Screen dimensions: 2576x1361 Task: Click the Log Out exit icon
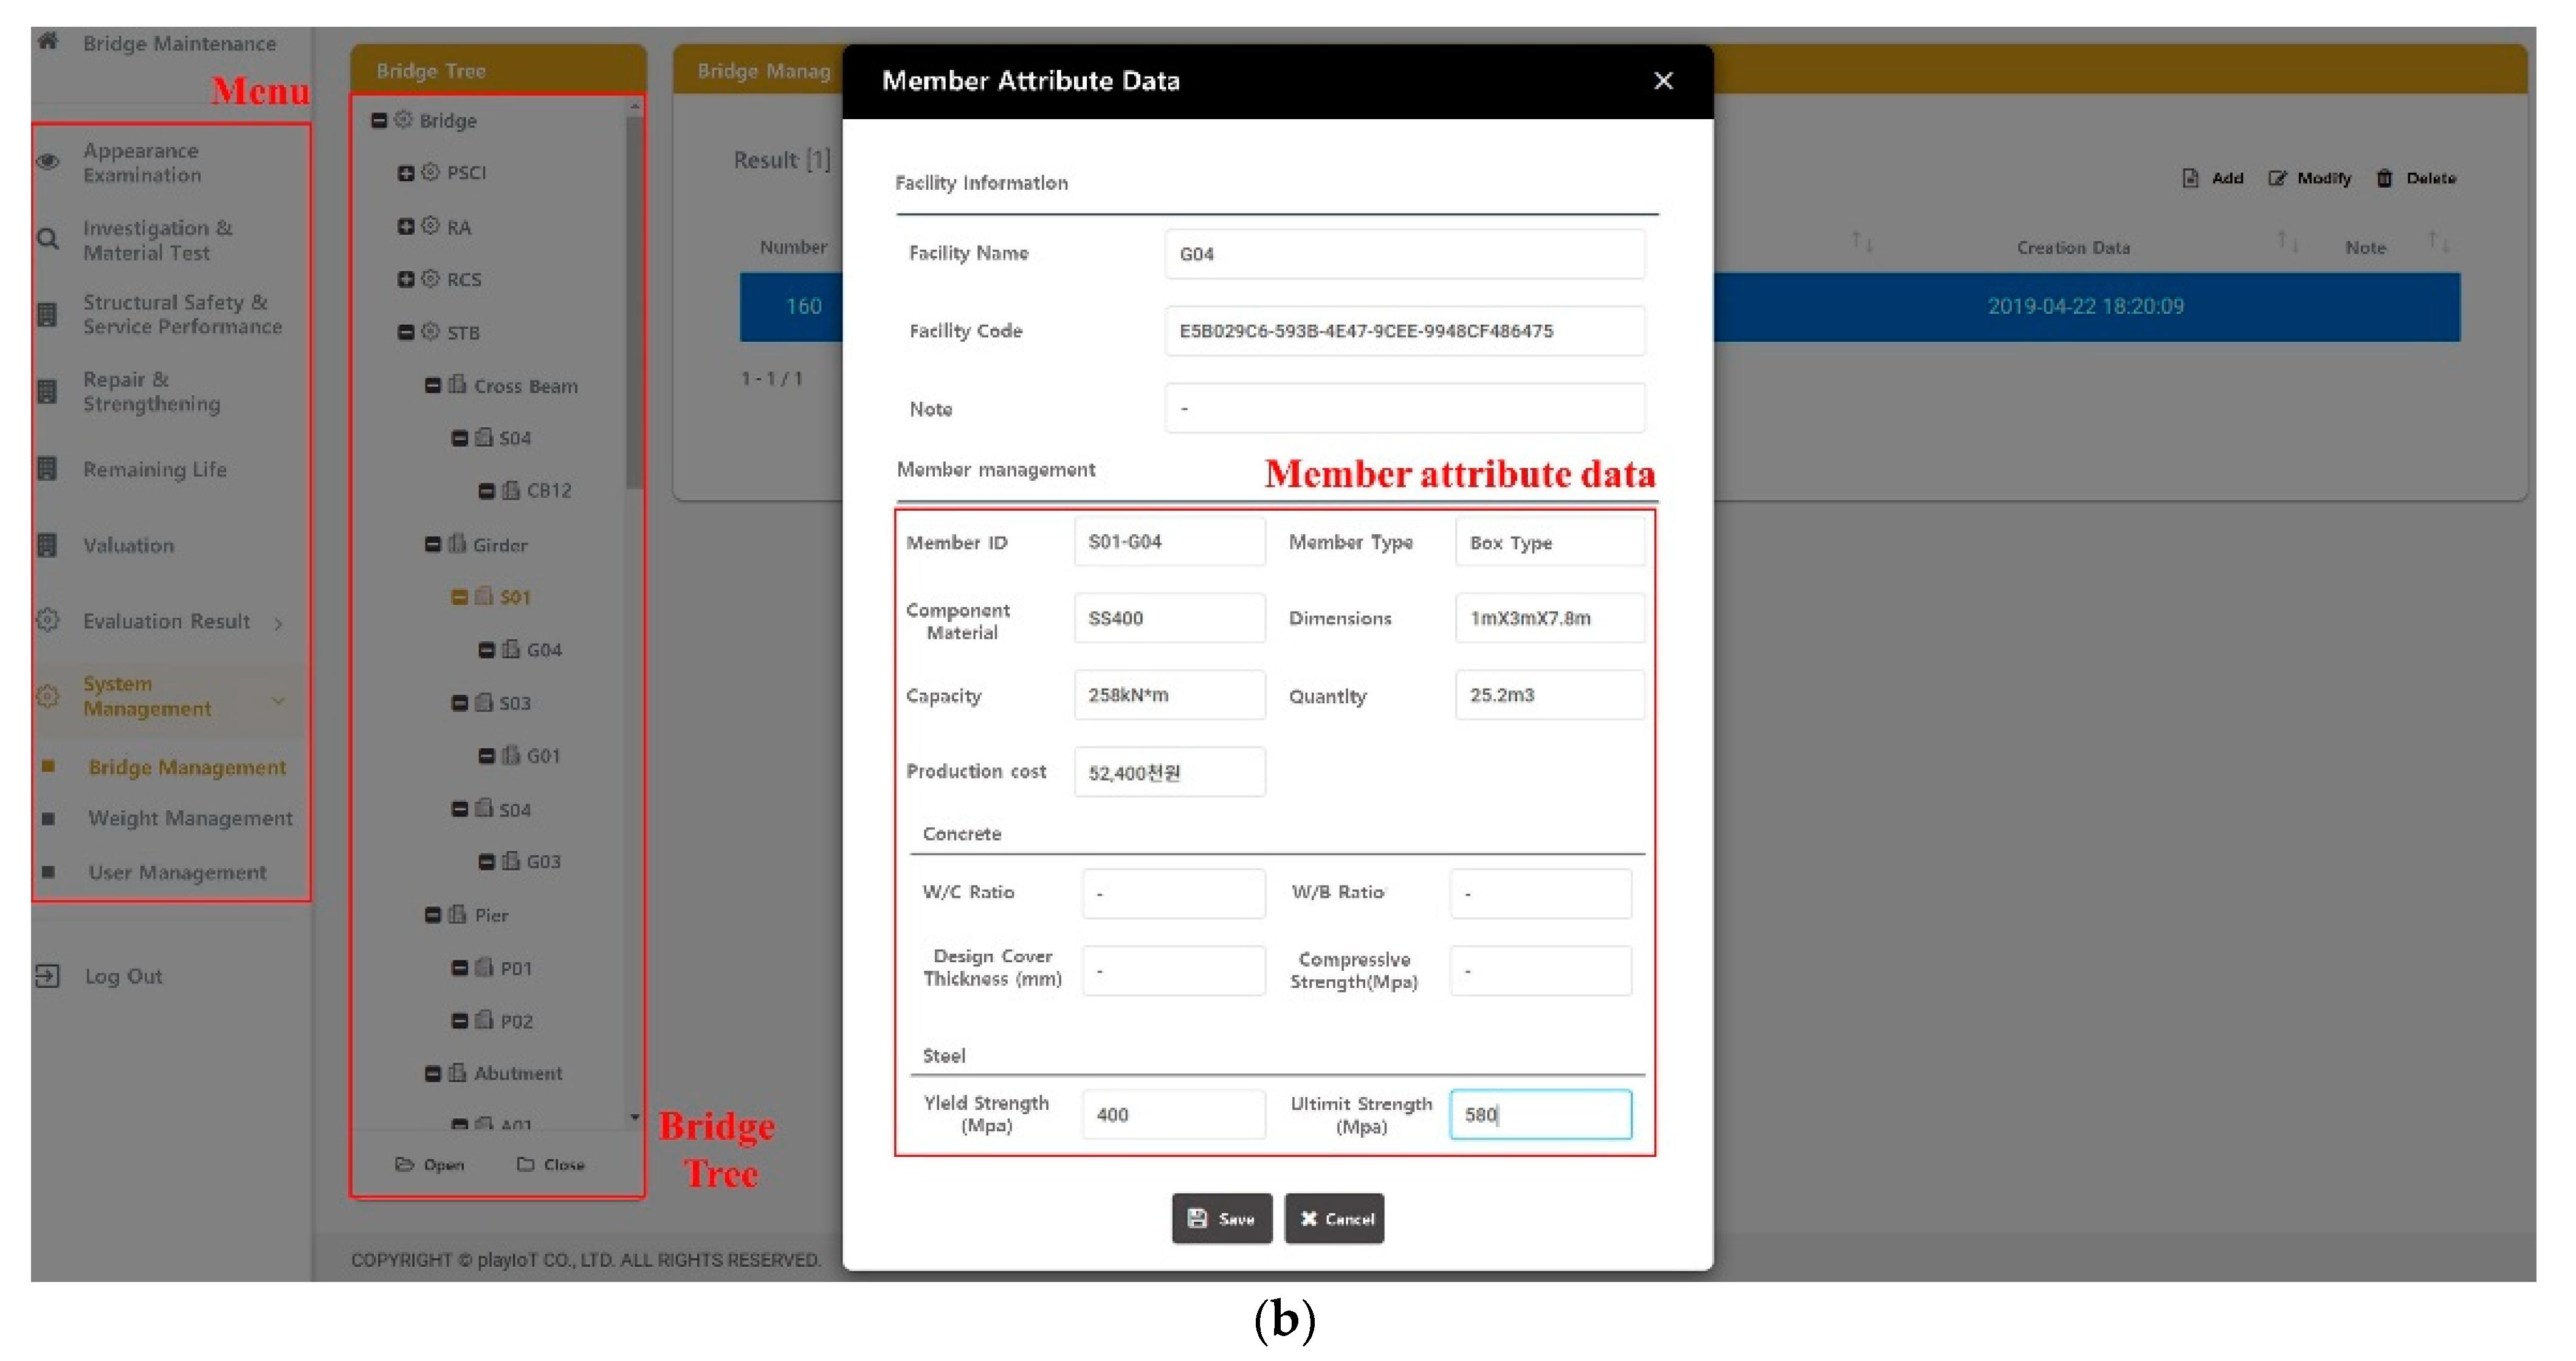47,976
